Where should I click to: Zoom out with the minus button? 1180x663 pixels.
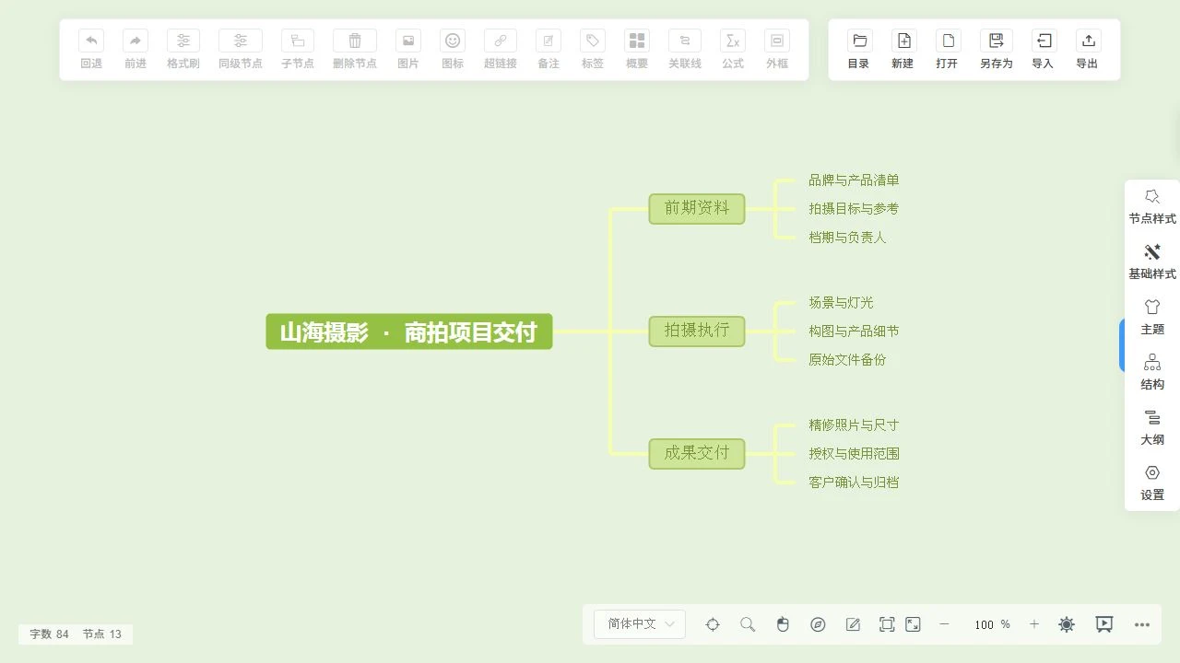pyautogui.click(x=944, y=624)
